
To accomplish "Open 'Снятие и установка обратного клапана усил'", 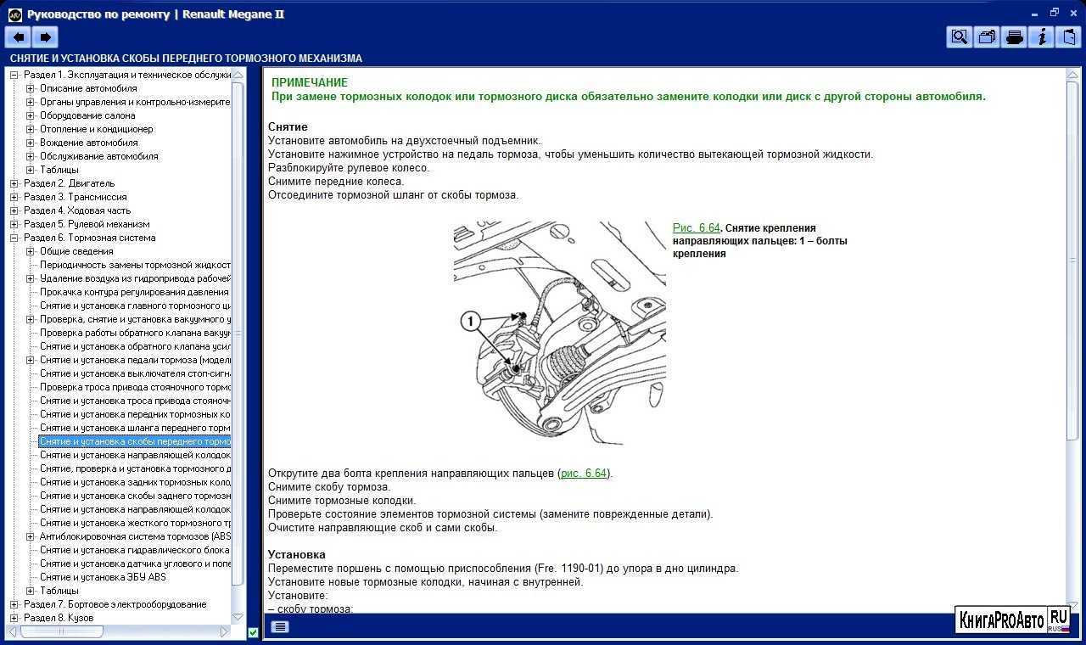I will [135, 346].
